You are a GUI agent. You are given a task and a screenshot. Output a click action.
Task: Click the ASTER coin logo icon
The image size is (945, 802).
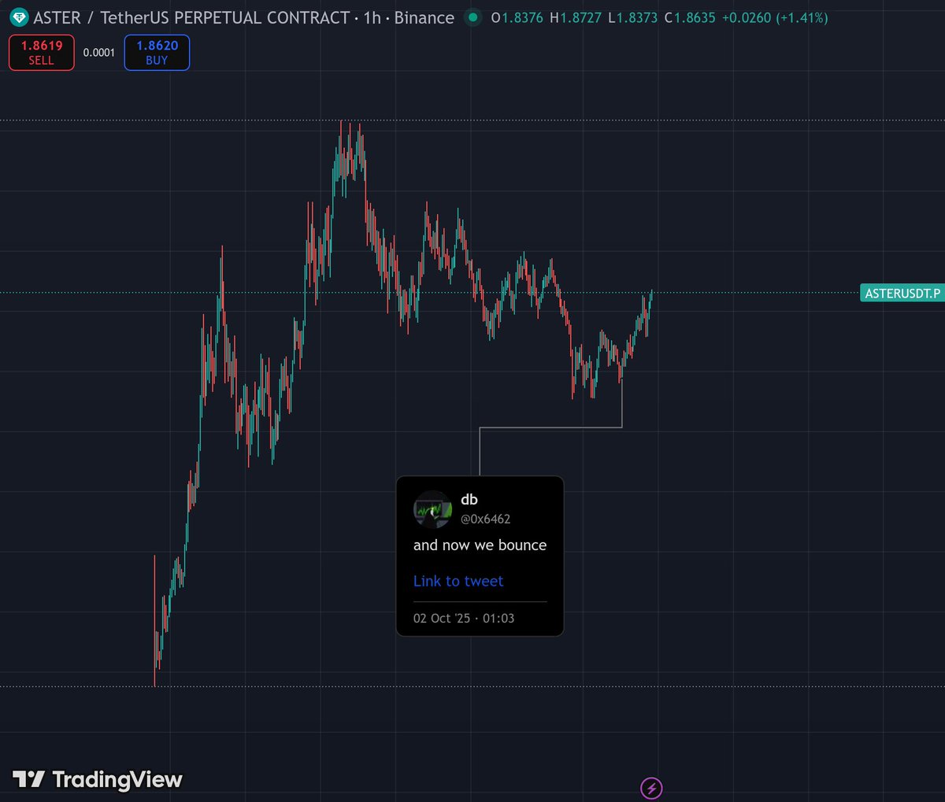(x=19, y=17)
